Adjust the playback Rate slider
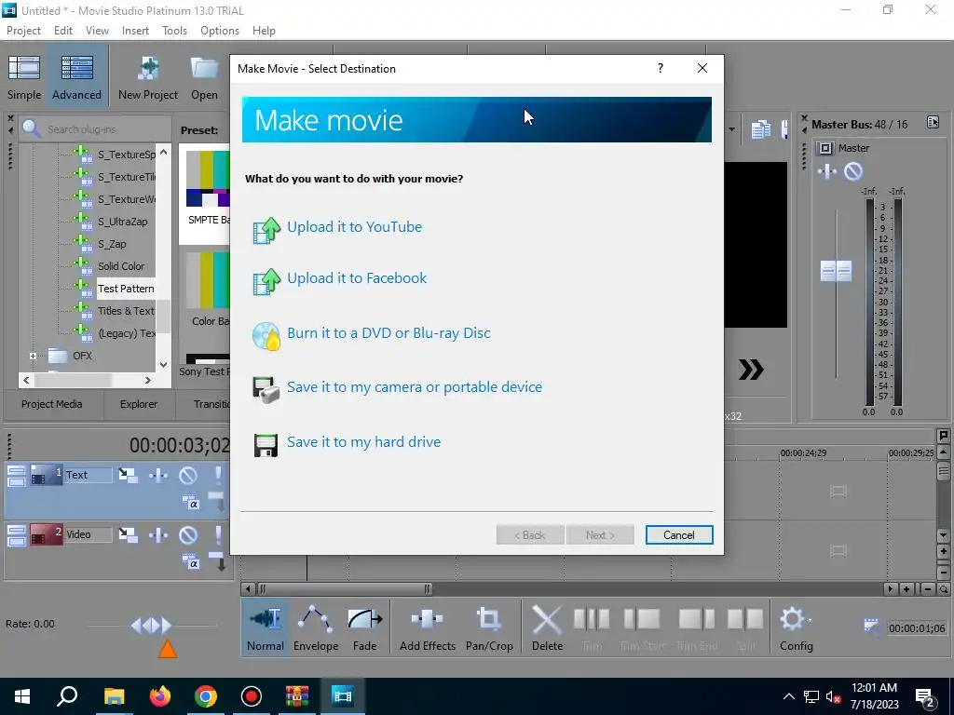Image resolution: width=954 pixels, height=715 pixels. [x=152, y=625]
